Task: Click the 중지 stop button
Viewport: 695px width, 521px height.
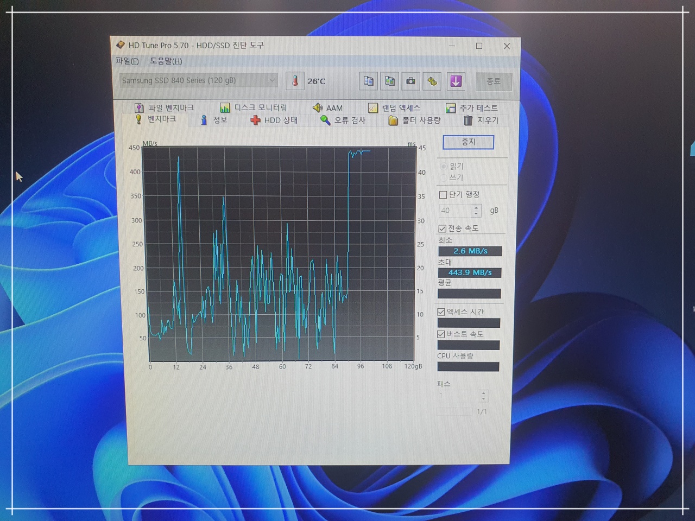Action: (x=469, y=142)
